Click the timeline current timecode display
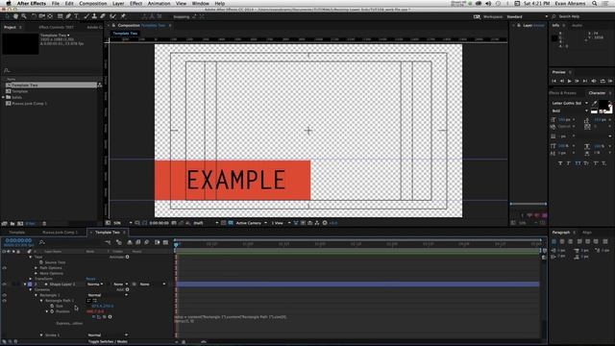This screenshot has height=346, width=615. pos(18,241)
